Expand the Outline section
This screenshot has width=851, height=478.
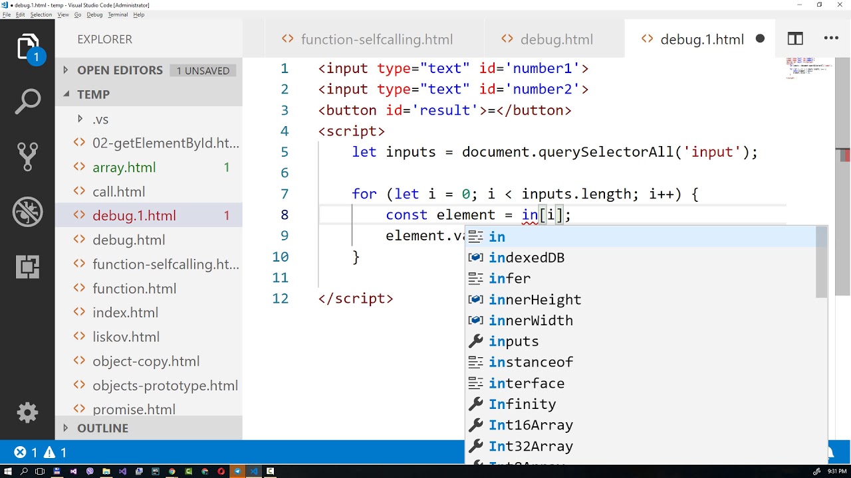point(149,428)
